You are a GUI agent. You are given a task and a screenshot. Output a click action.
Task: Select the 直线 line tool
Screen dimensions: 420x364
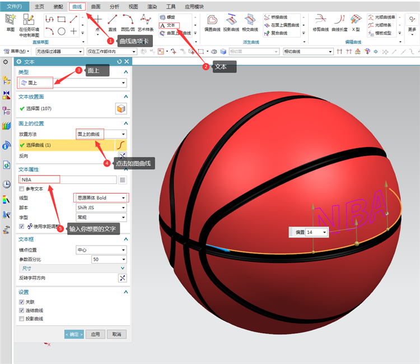(x=112, y=23)
